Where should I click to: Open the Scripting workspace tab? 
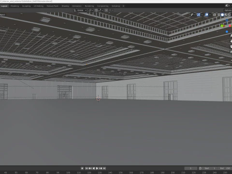pyautogui.click(x=116, y=6)
